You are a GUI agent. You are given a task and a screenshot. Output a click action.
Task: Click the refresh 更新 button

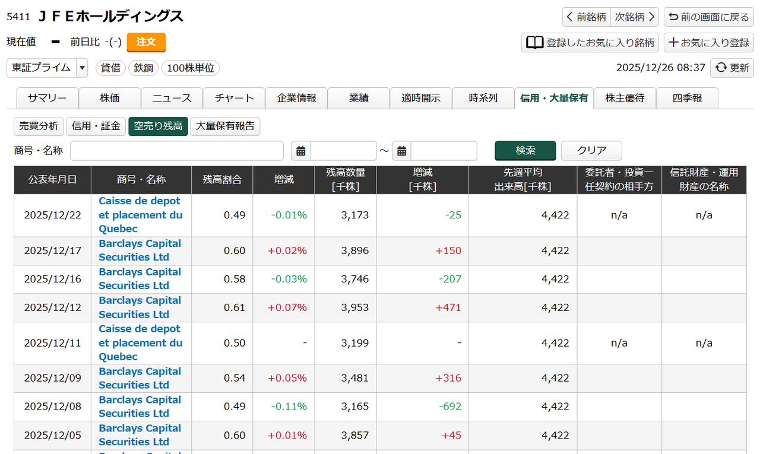coord(732,68)
